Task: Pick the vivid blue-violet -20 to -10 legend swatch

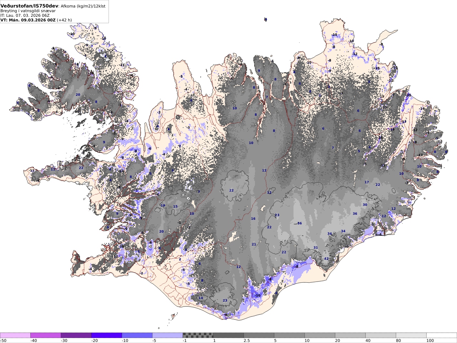Action: click(107, 335)
